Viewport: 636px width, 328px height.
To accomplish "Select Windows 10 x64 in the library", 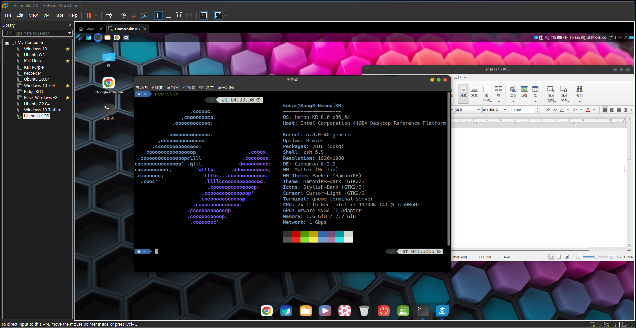I will click(39, 86).
